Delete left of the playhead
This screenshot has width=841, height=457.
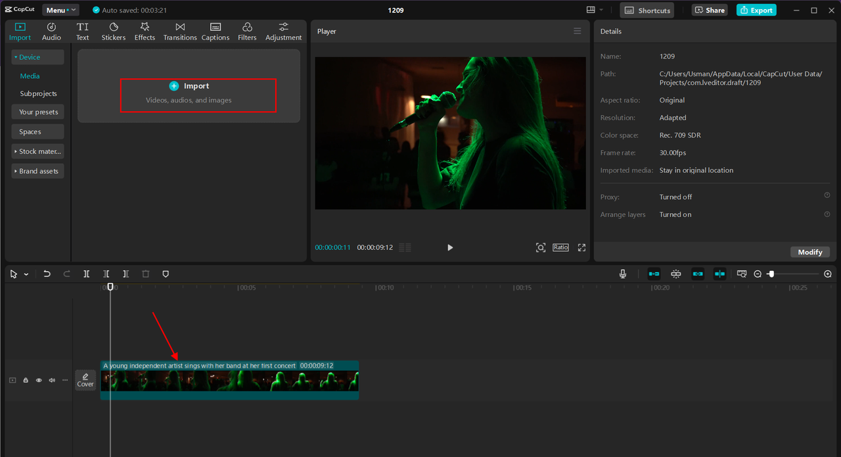[x=106, y=274]
